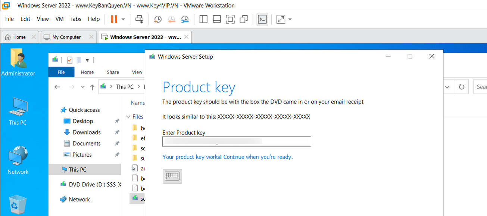Image resolution: width=487 pixels, height=216 pixels.
Task: Close the Home tab
Action: coord(33,37)
